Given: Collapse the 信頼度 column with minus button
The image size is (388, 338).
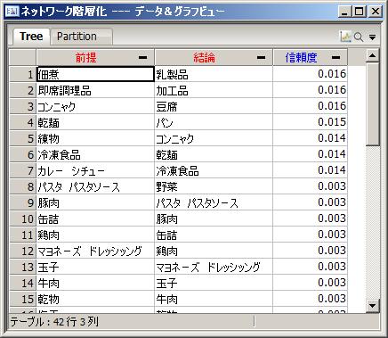Looking at the screenshot, I should point(335,57).
